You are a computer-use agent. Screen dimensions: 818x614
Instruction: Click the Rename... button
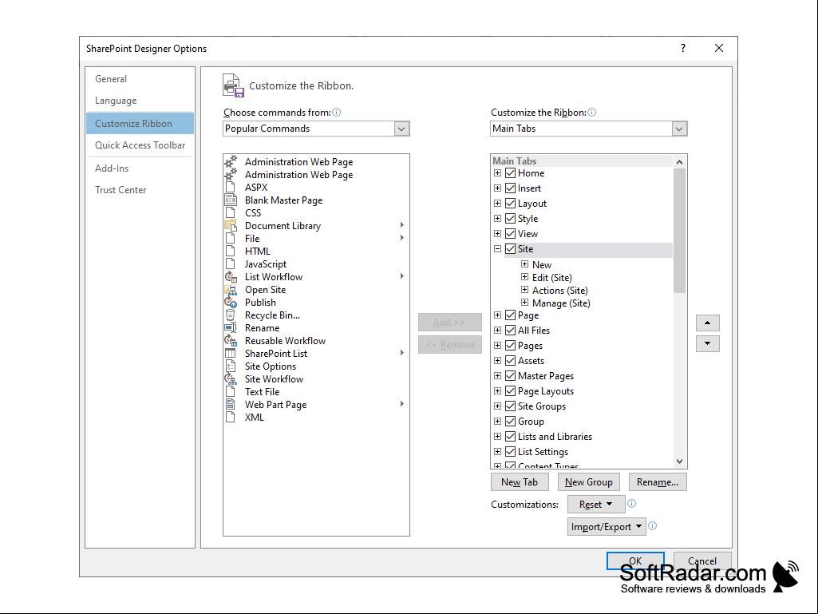pyautogui.click(x=658, y=482)
